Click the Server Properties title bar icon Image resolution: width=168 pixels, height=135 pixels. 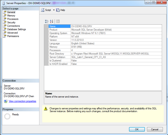click(3, 3)
